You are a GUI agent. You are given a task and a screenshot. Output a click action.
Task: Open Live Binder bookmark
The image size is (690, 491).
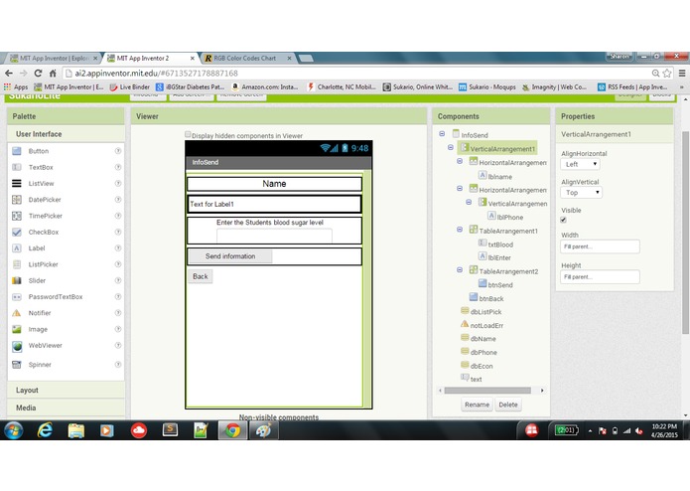(130, 87)
